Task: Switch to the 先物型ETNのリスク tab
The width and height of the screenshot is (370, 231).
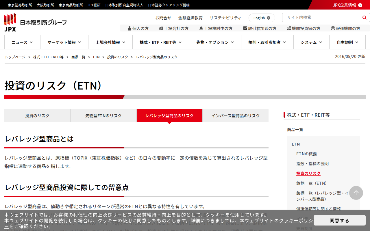Action: coord(103,115)
